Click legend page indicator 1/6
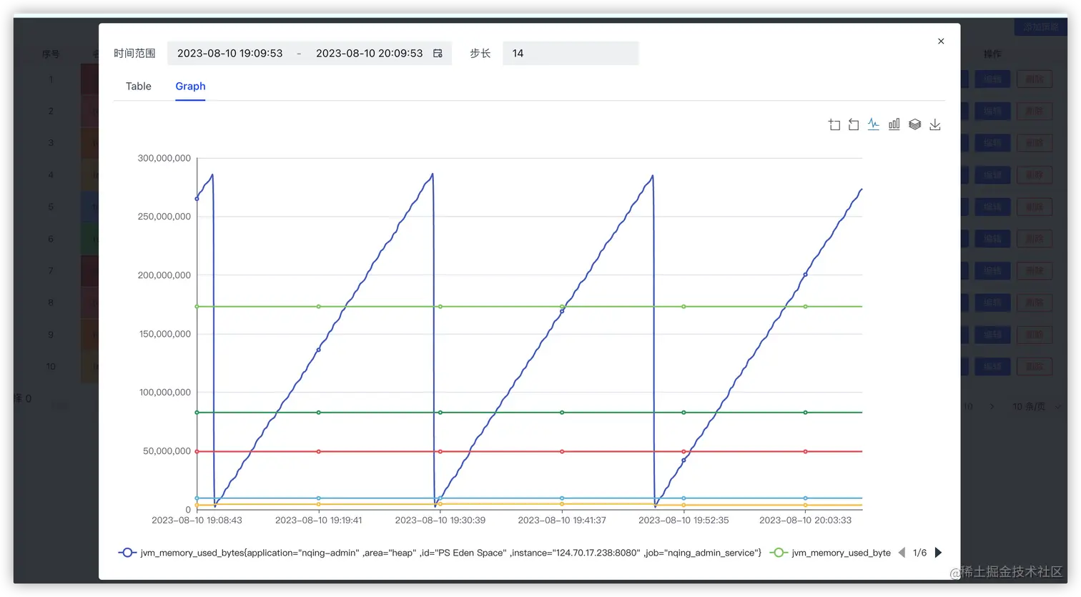This screenshot has height=597, width=1081. point(919,553)
